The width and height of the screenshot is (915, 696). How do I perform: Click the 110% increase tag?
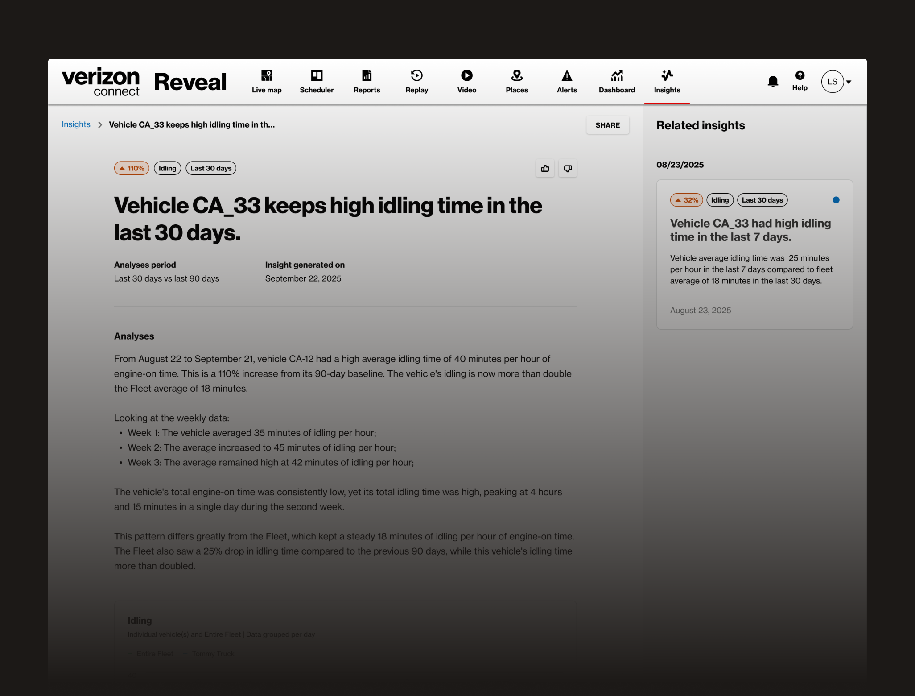click(132, 168)
